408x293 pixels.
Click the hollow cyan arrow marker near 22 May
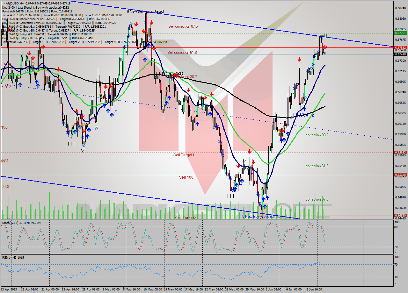pos(241,185)
